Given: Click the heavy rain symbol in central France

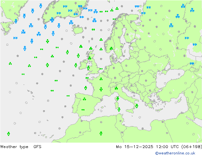Looking at the screenshot, I should (x=101, y=89).
